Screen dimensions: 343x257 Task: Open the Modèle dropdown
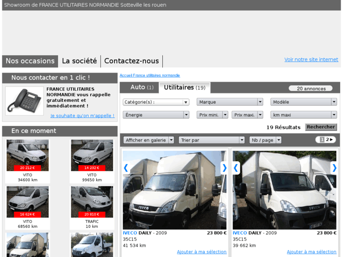[x=304, y=102]
